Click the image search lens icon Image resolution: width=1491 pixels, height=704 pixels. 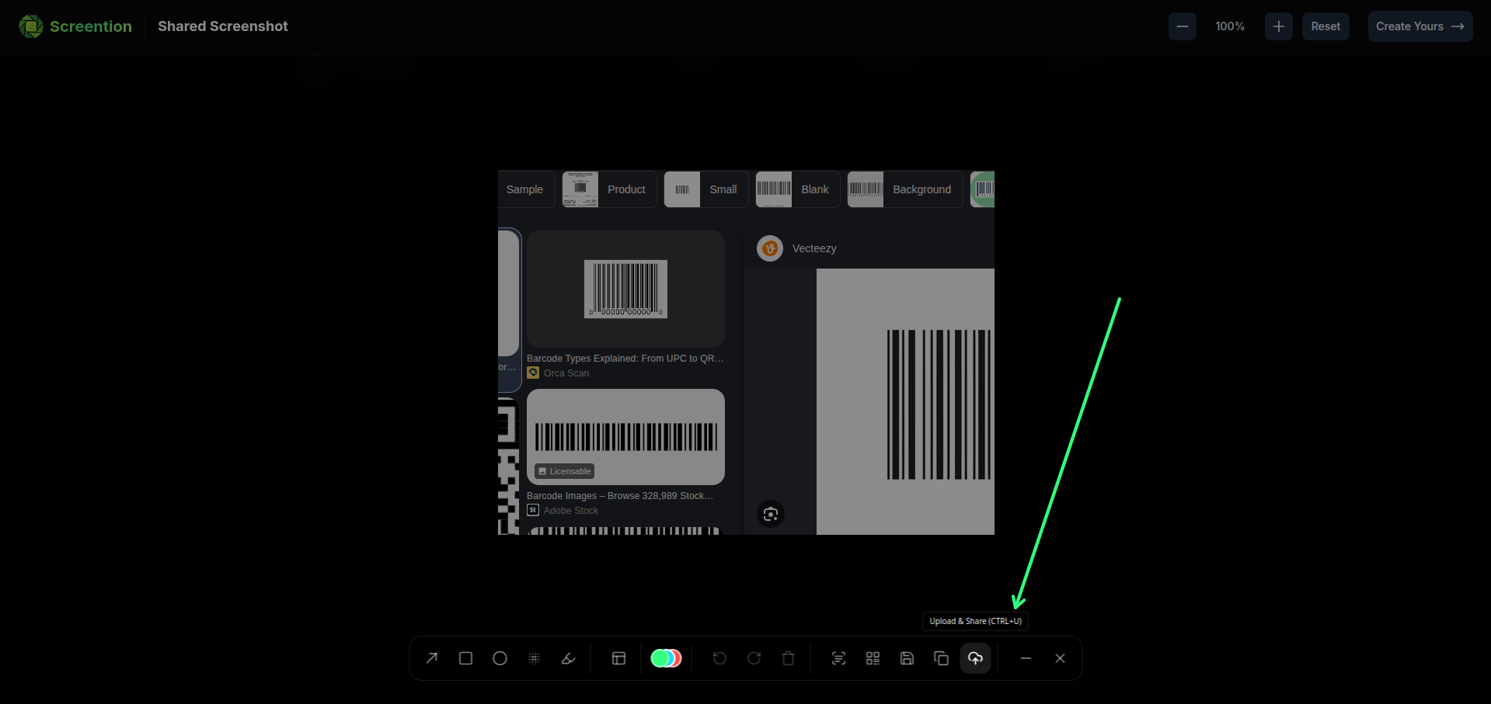tap(771, 514)
